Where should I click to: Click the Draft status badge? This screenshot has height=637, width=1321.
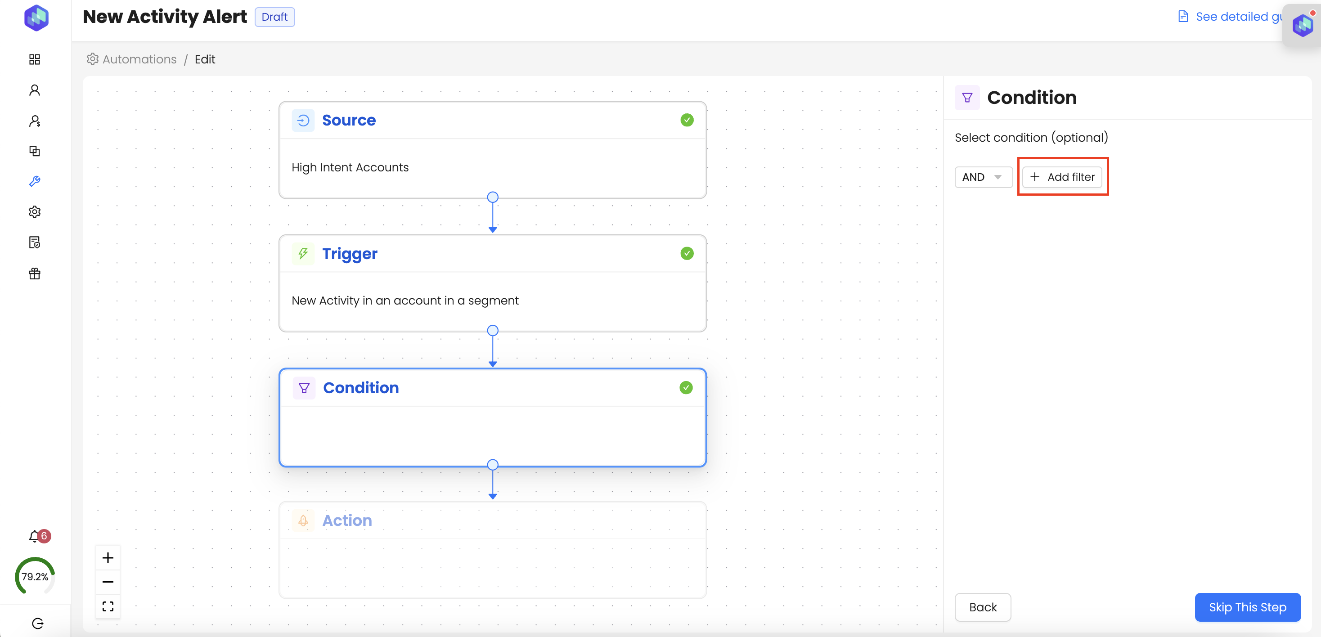coord(274,17)
